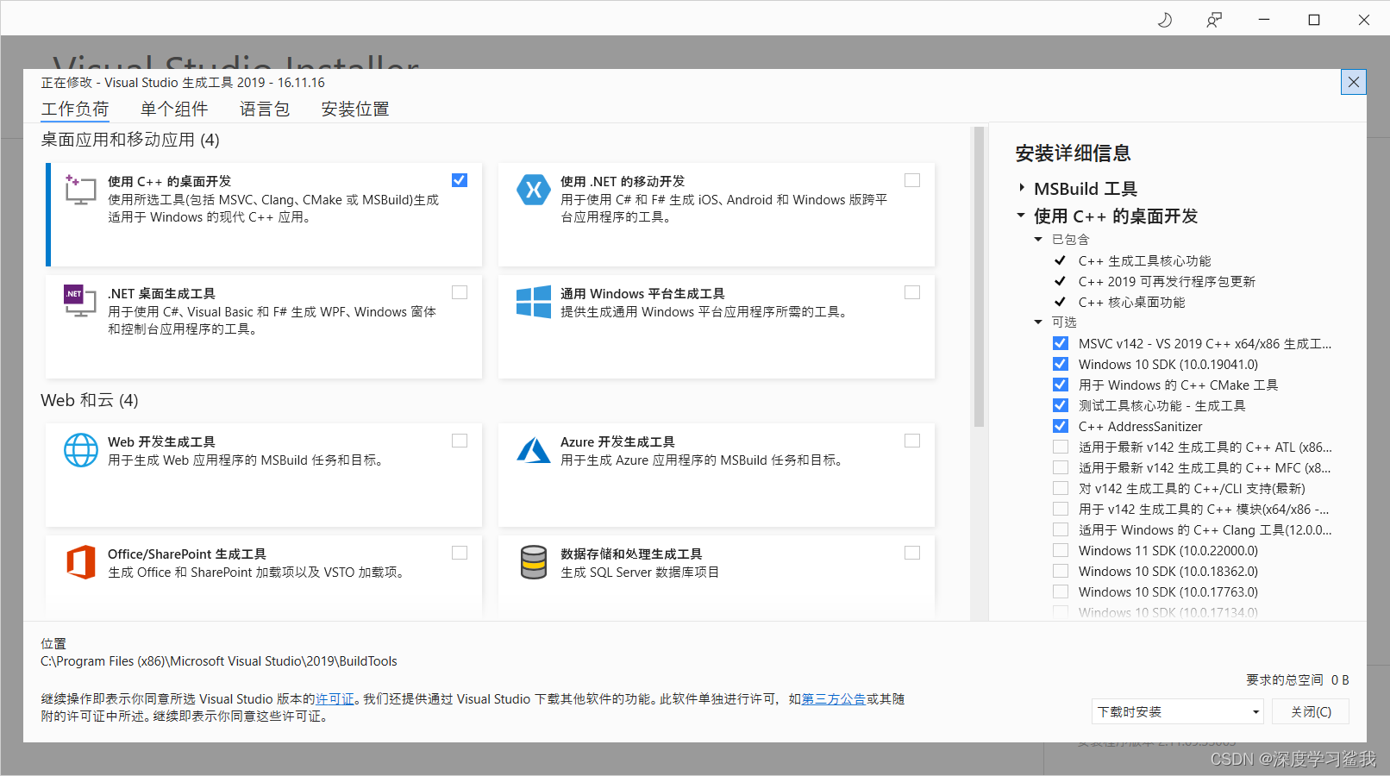Image resolution: width=1390 pixels, height=776 pixels.
Task: Collapse the 使用 C++ 的桌面开发 details section
Action: [1021, 216]
